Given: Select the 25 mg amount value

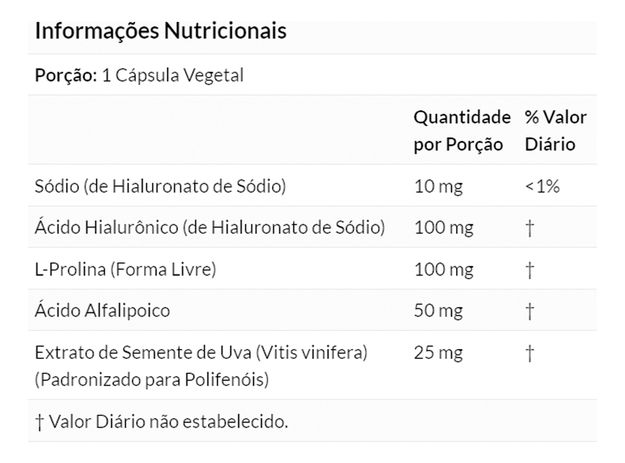Looking at the screenshot, I should pos(438,353).
